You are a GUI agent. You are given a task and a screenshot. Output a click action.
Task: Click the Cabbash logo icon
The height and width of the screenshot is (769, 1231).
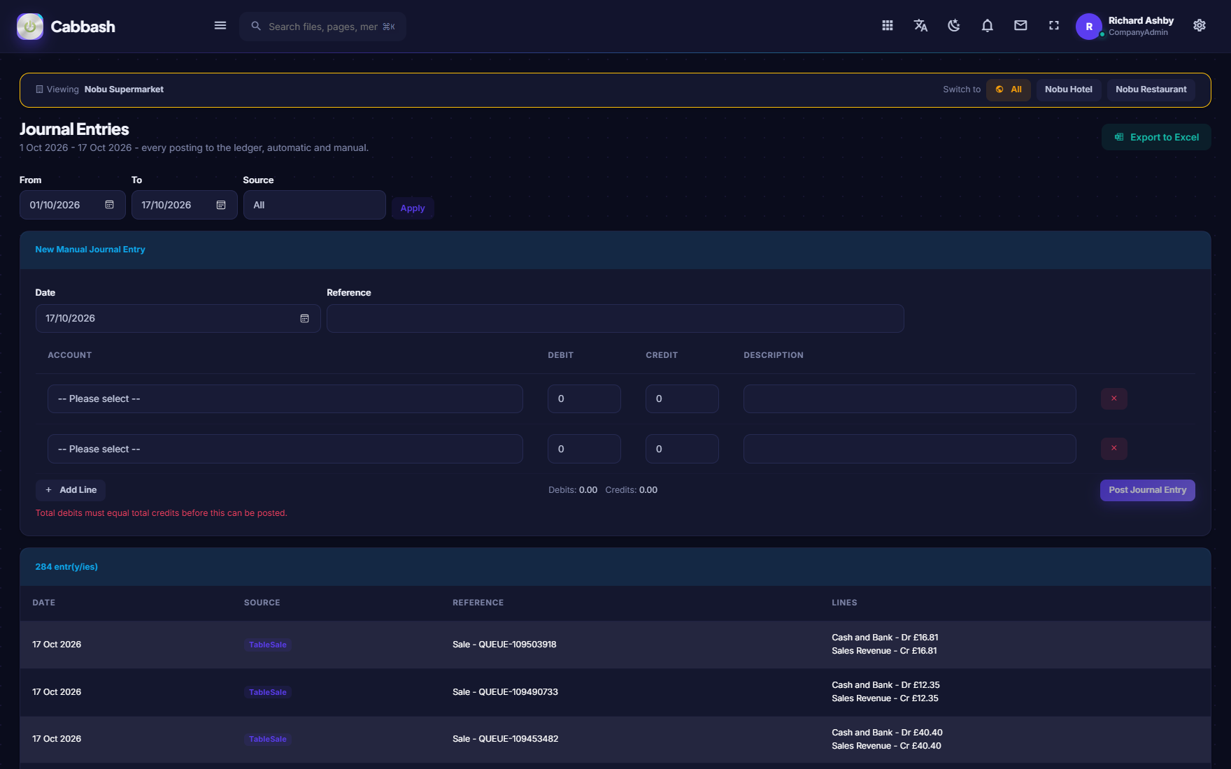point(30,27)
